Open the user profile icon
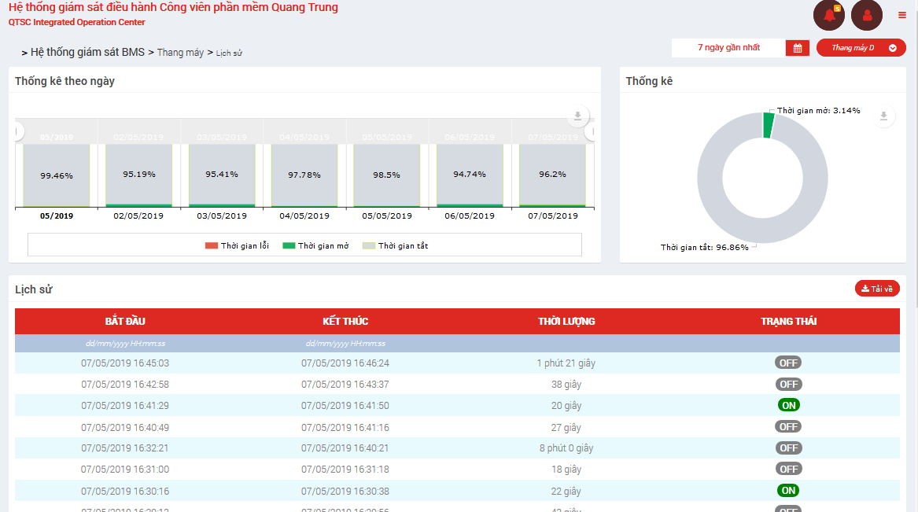This screenshot has width=918, height=512. [x=867, y=15]
